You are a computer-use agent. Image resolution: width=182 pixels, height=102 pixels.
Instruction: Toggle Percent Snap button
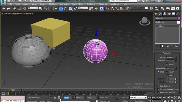(117, 8)
